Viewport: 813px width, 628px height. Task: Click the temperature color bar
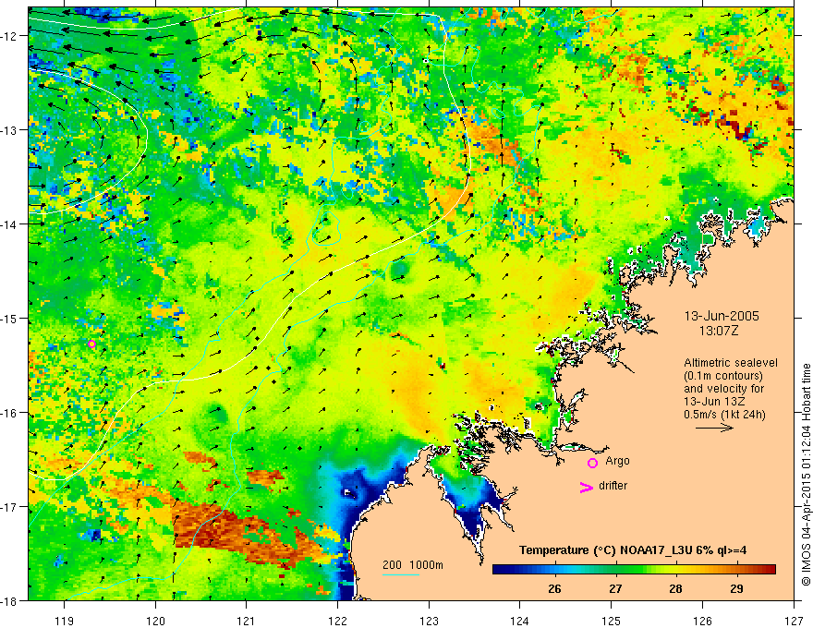point(634,570)
